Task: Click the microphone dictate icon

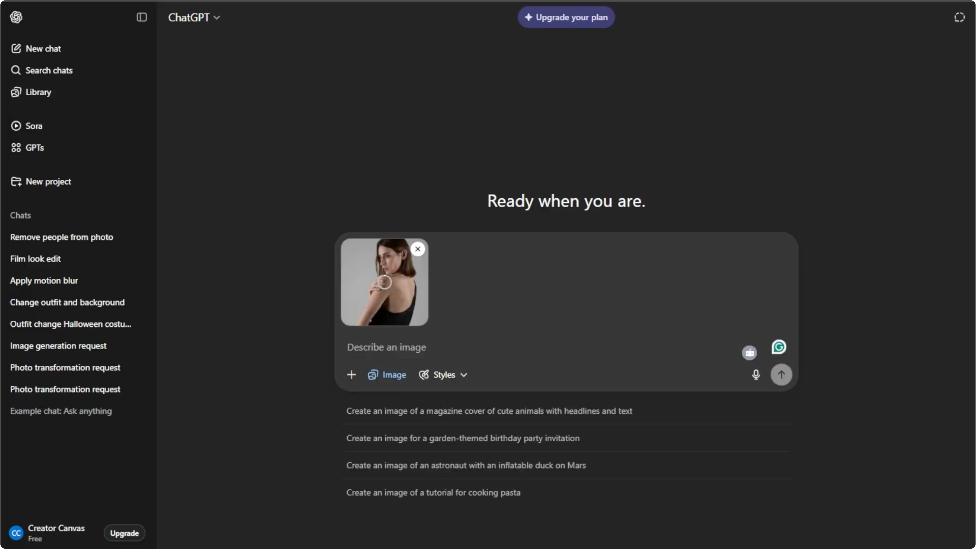Action: (x=756, y=375)
